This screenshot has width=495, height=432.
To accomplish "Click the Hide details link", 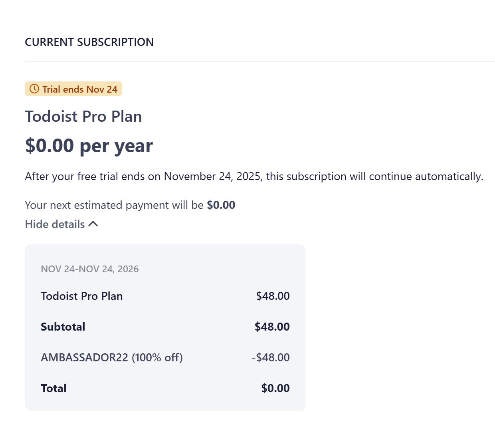I will pyautogui.click(x=61, y=224).
